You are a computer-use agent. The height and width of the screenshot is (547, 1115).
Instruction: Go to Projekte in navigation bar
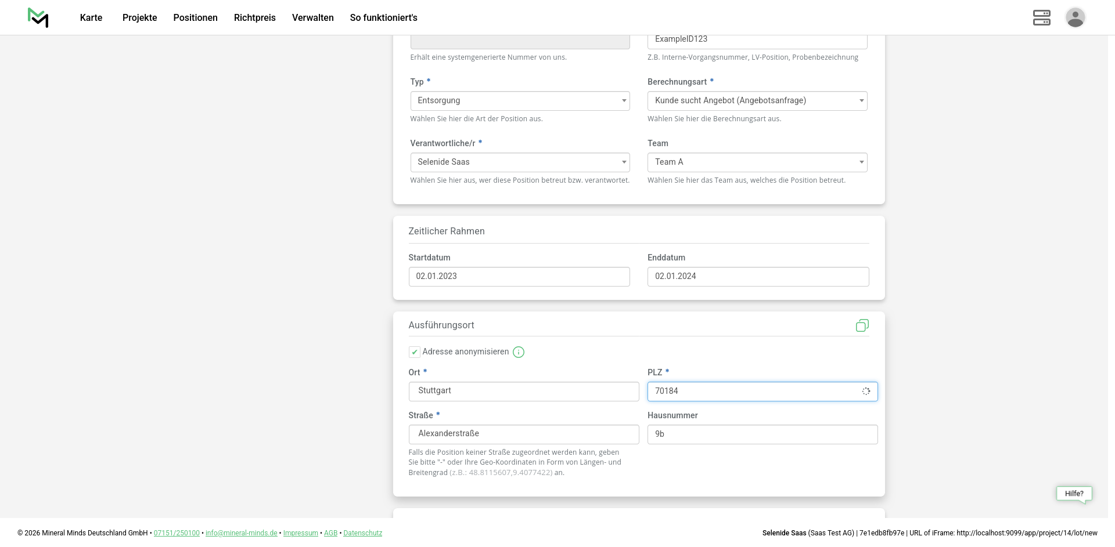pos(139,17)
